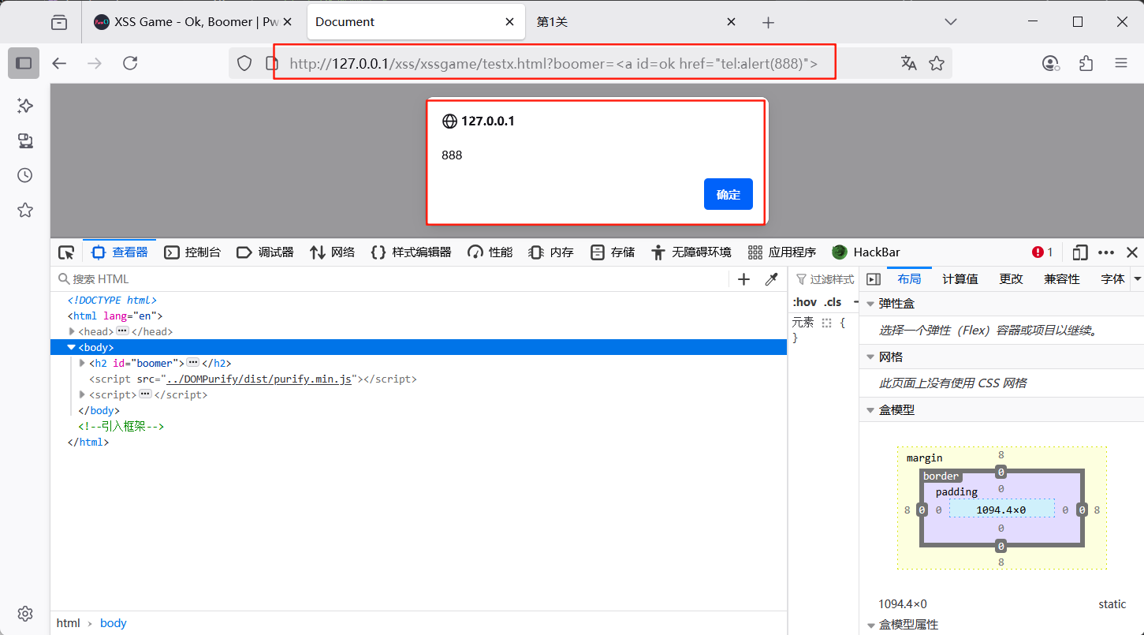
Task: Click the 搜索 HTML search field
Action: [392, 279]
